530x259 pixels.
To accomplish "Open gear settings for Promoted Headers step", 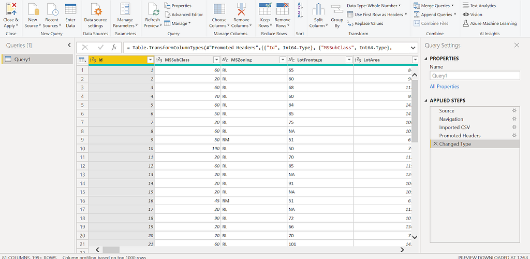I will 514,136.
